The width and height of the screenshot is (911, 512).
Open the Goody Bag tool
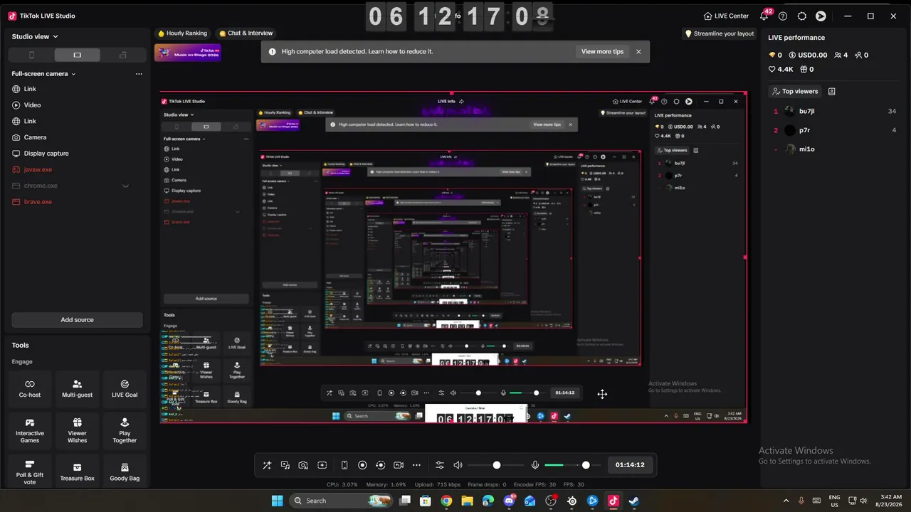coord(125,472)
